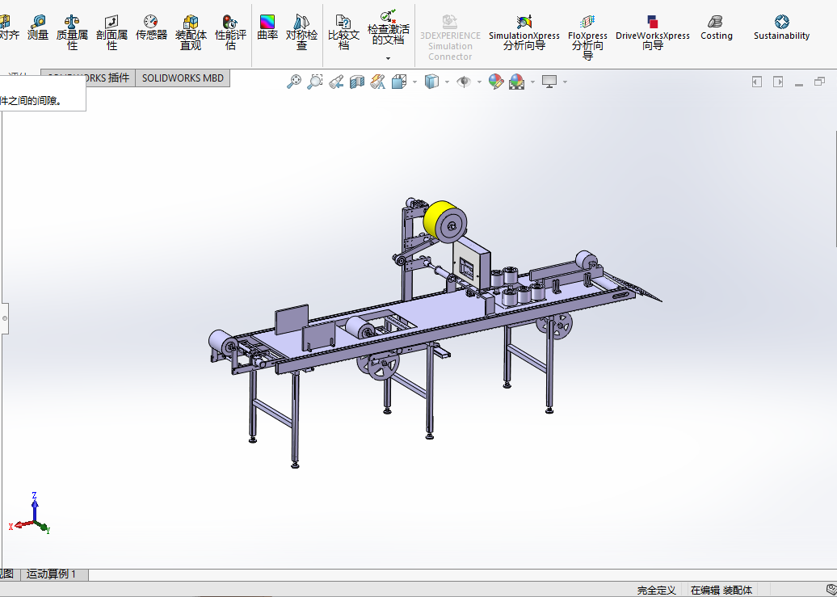
Task: Launch Assembly Visualization (装配体直观)
Action: pos(191,32)
